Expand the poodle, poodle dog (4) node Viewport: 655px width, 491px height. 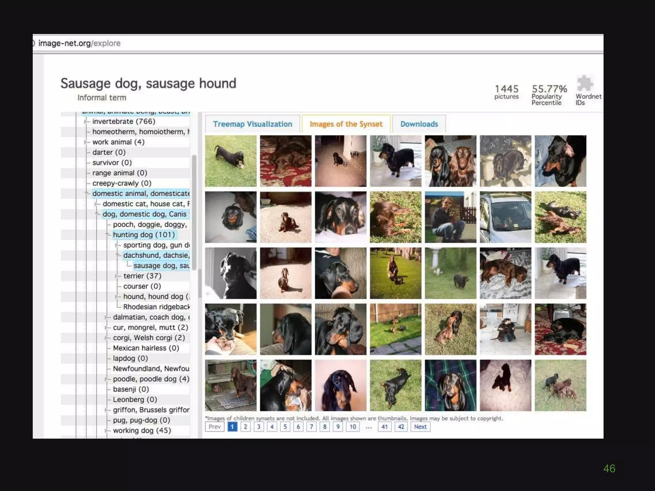[107, 379]
